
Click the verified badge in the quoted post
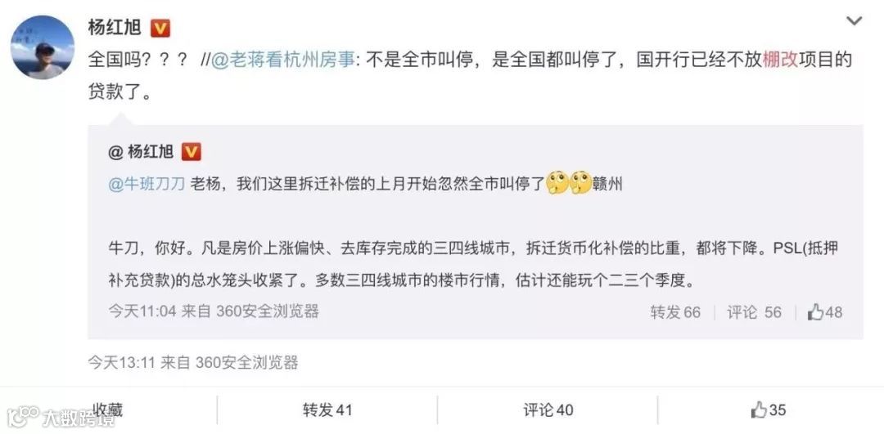point(192,152)
